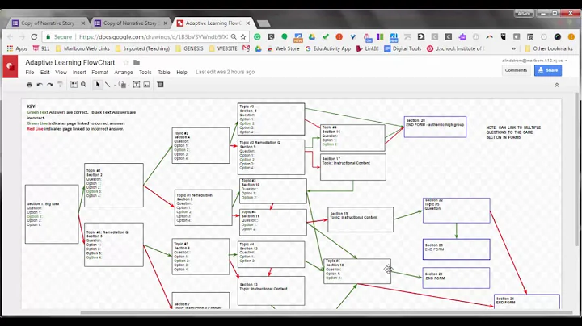Click the Chrome Back arrow button

10,36
